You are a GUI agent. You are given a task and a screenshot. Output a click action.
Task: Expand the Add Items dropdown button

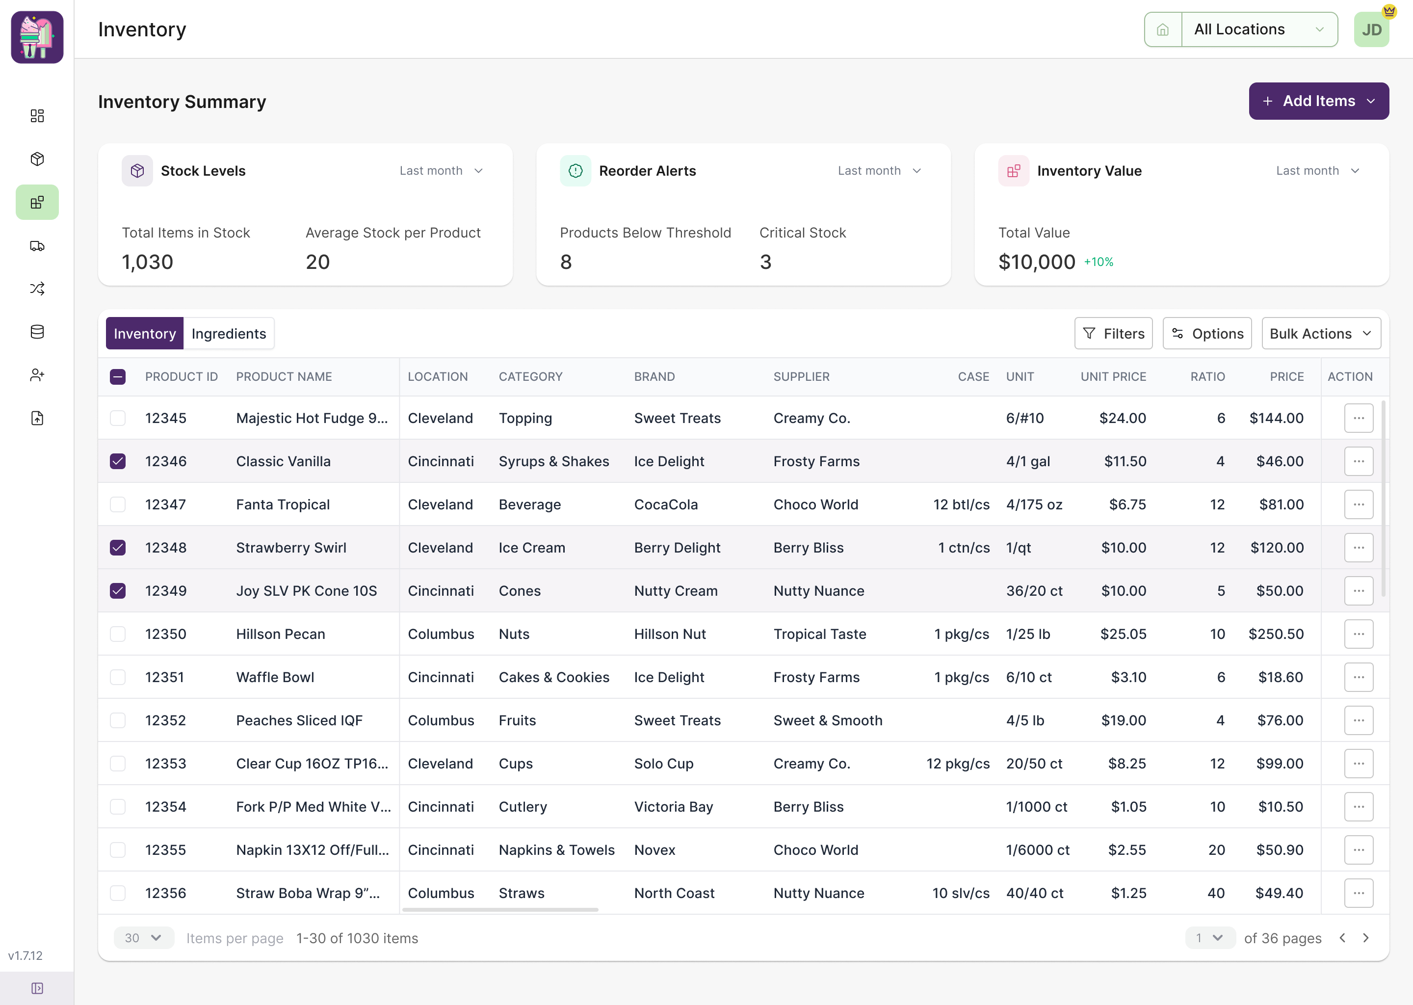click(1318, 101)
